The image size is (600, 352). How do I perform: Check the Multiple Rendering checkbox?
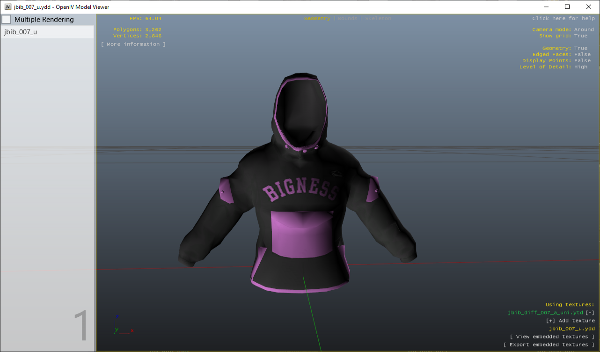[7, 19]
